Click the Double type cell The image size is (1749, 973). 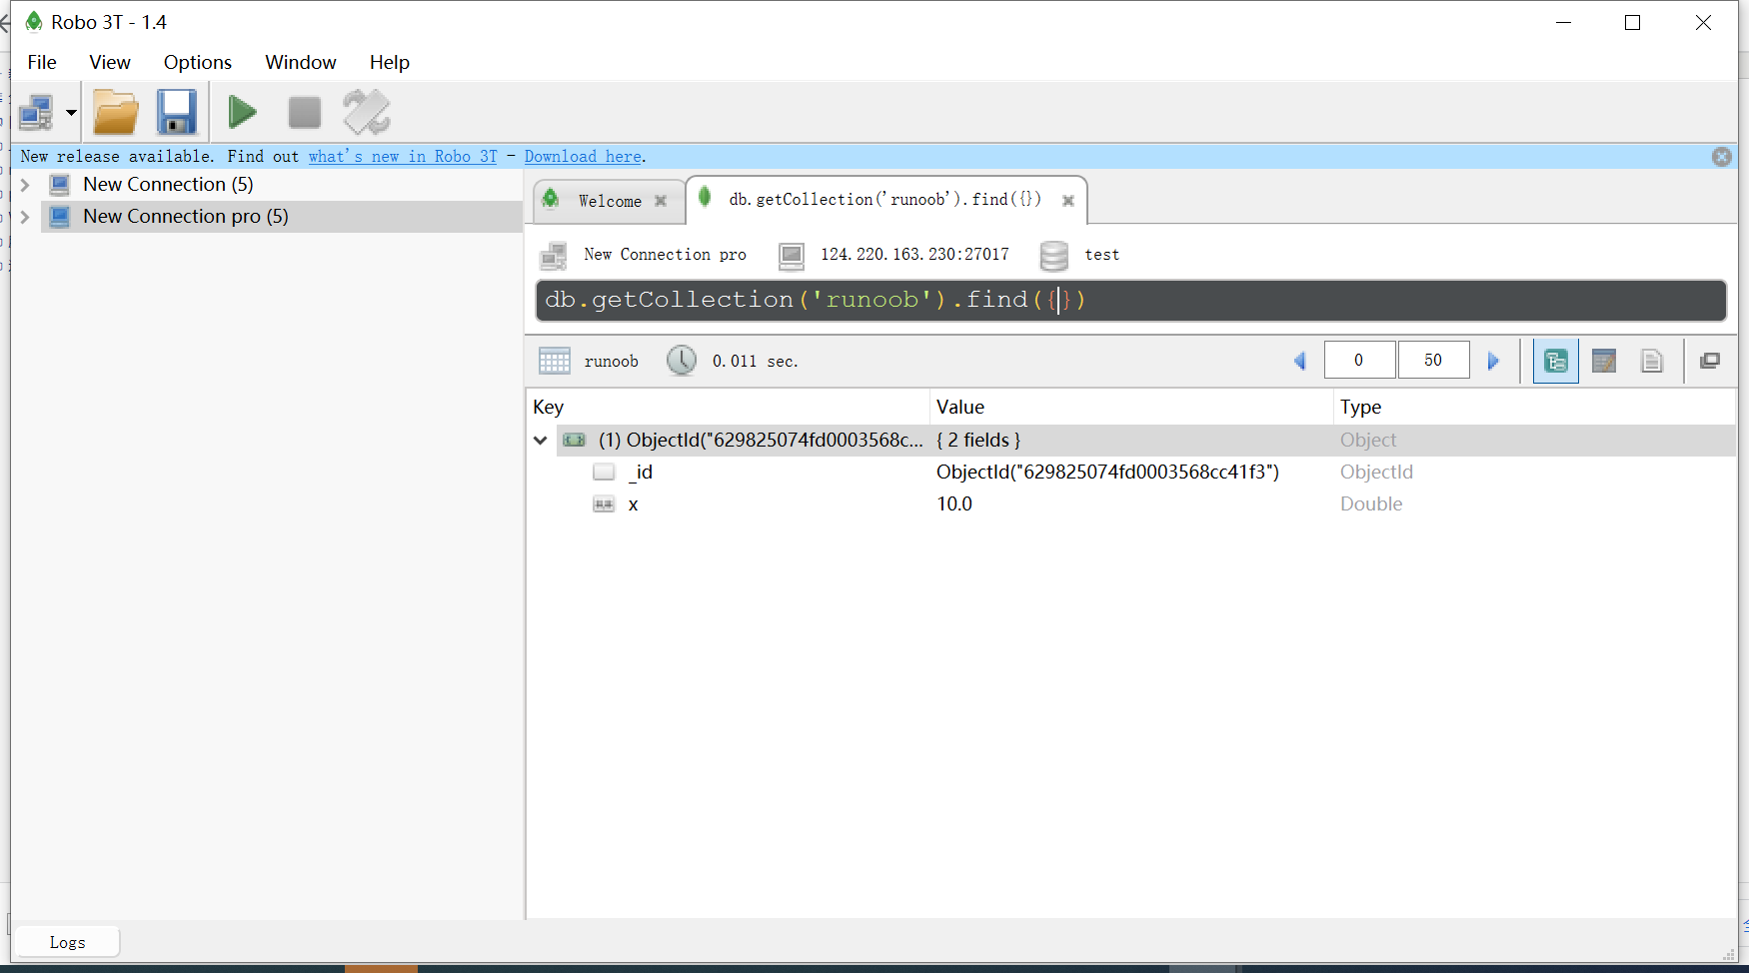[x=1371, y=504]
